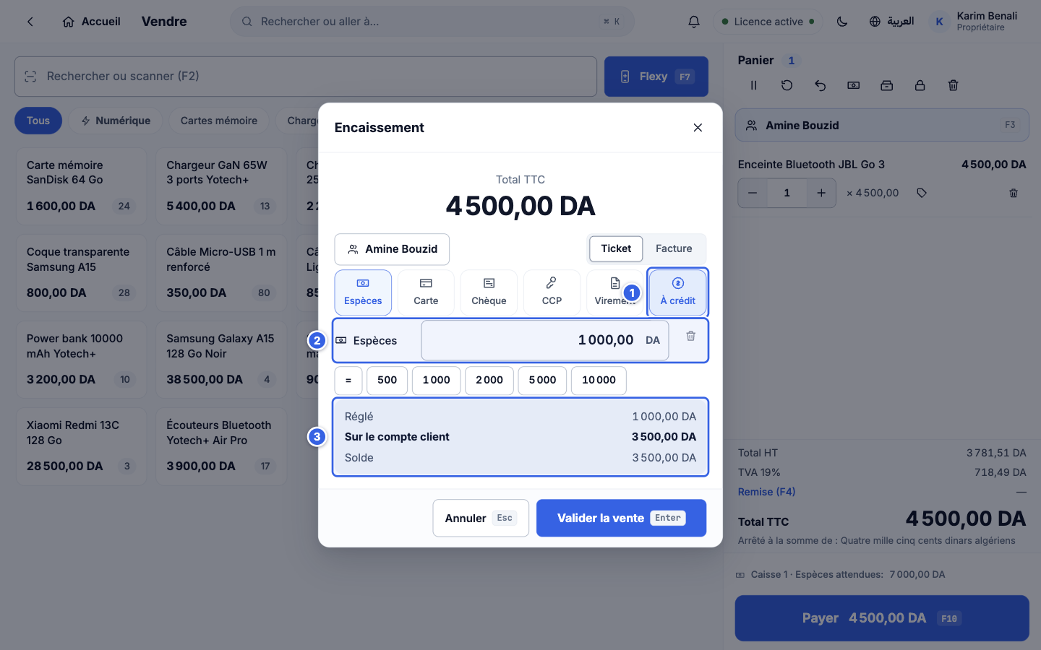
Task: Click the lock icon in cart toolbar
Action: click(920, 85)
